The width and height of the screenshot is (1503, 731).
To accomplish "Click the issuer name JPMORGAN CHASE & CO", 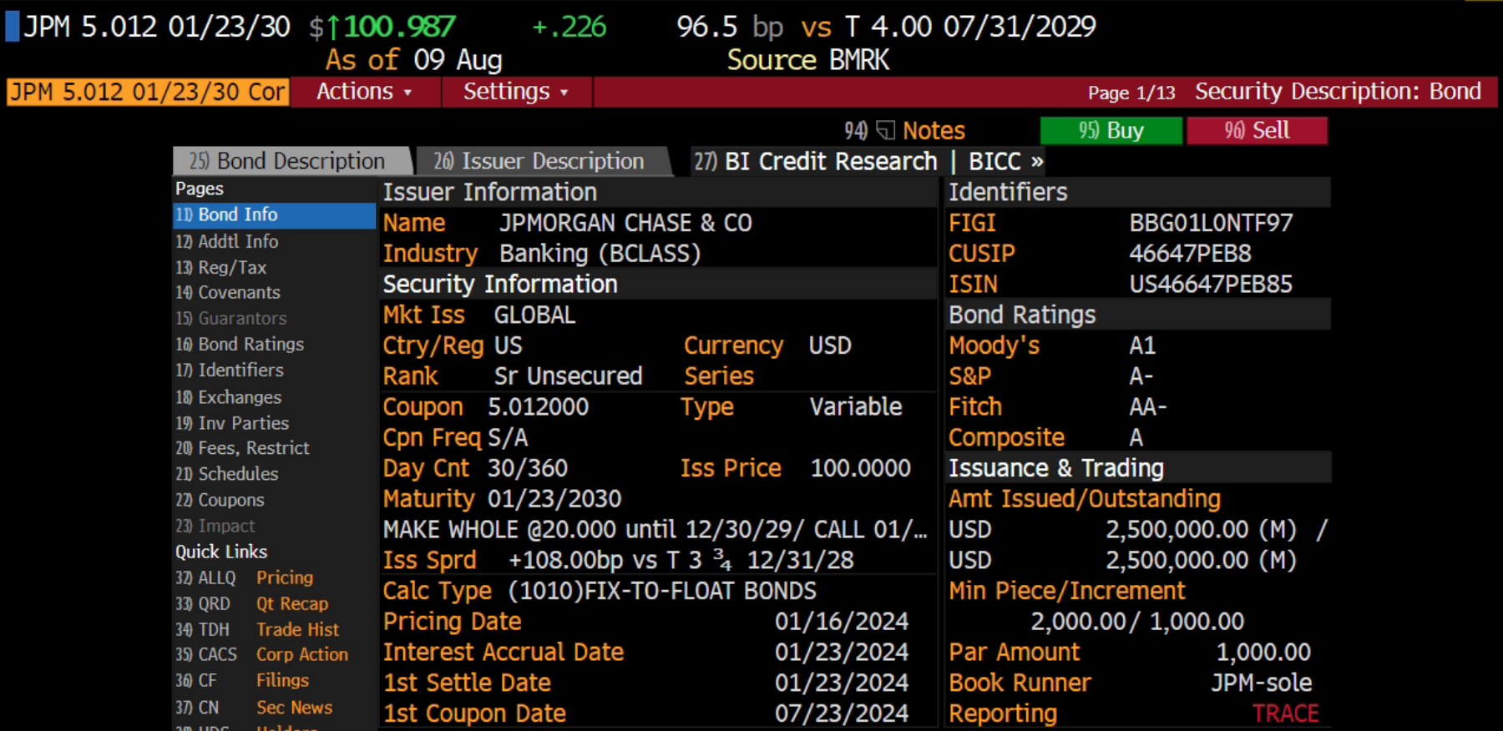I will (625, 223).
